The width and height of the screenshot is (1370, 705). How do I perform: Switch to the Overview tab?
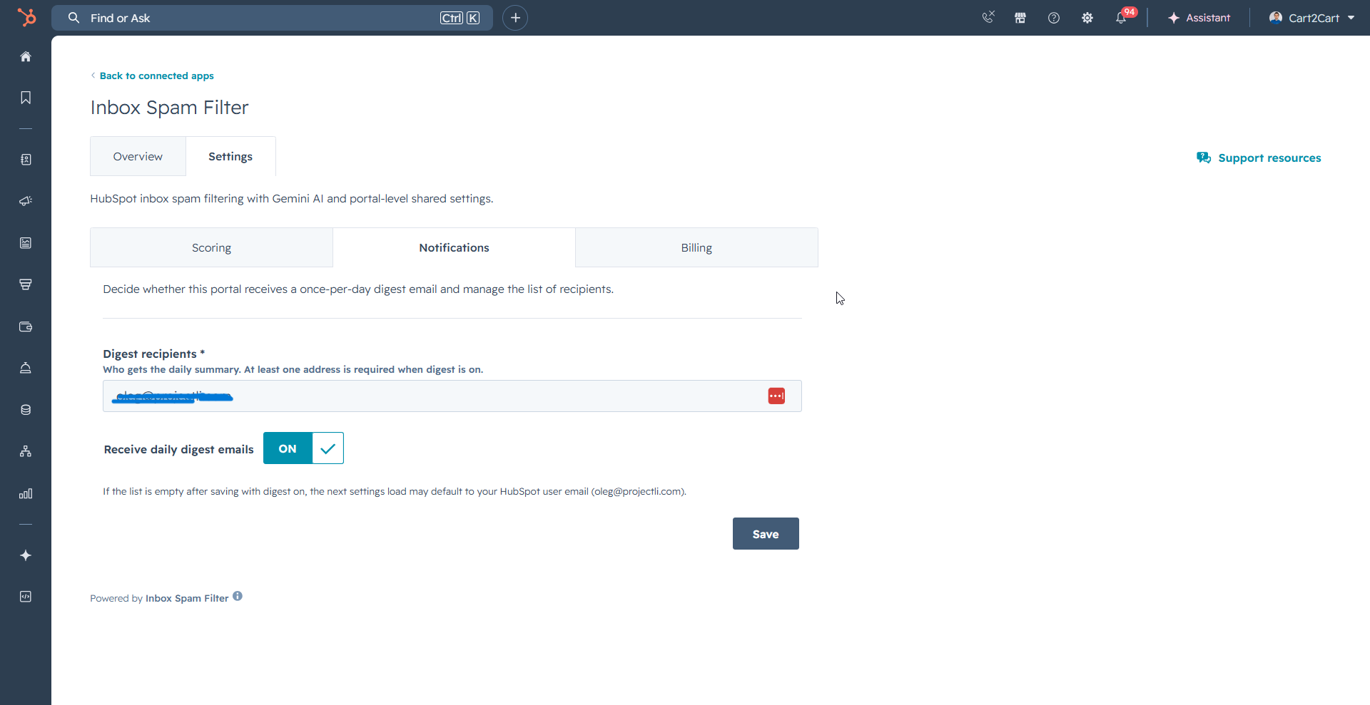pyautogui.click(x=138, y=156)
